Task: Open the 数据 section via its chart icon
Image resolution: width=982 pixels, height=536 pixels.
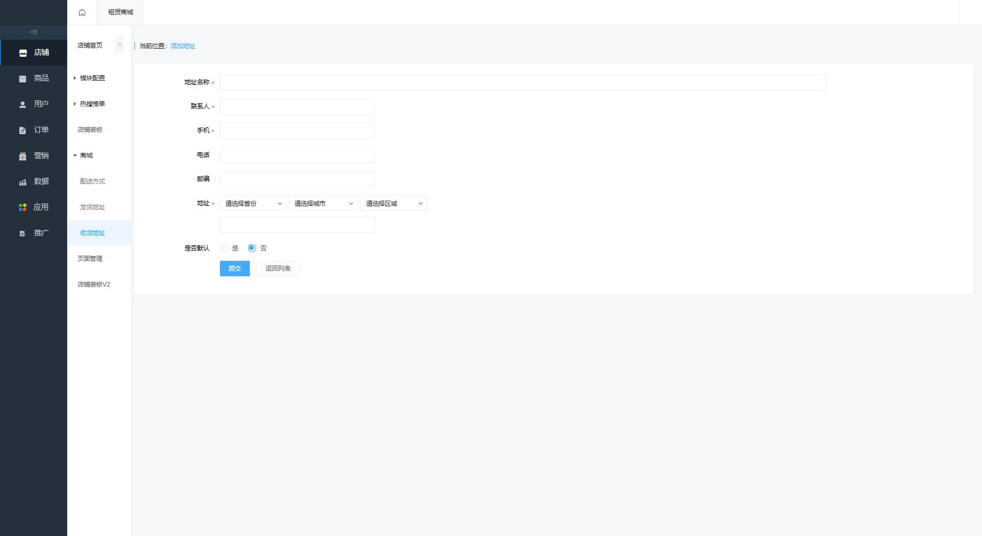Action: [x=23, y=182]
